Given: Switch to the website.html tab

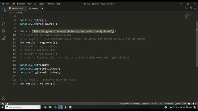Looking at the screenshot, I should (x=17, y=8).
